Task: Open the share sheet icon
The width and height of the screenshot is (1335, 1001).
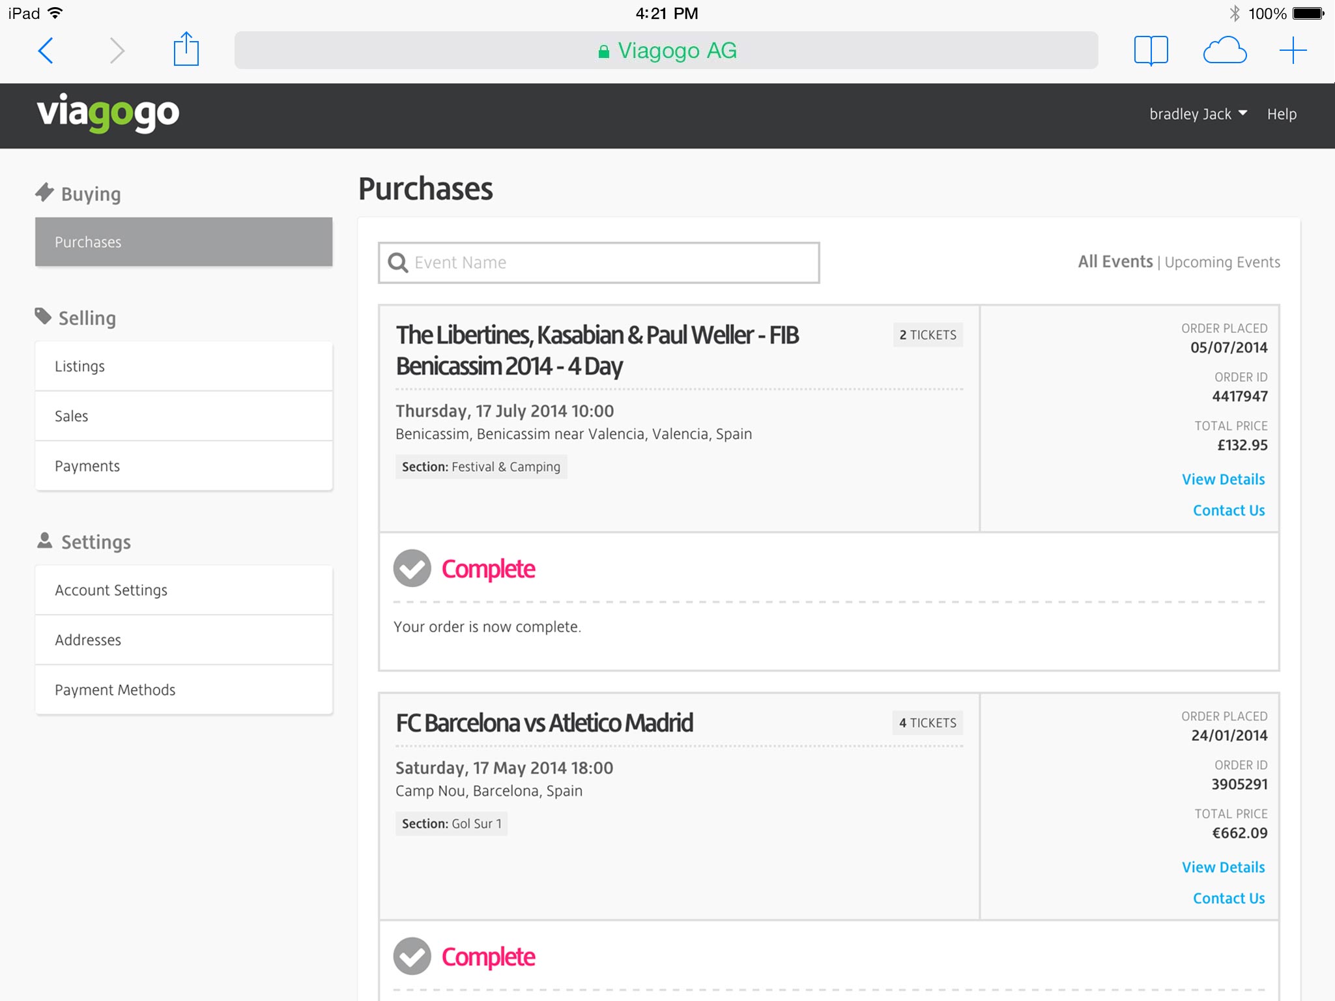Action: tap(186, 50)
